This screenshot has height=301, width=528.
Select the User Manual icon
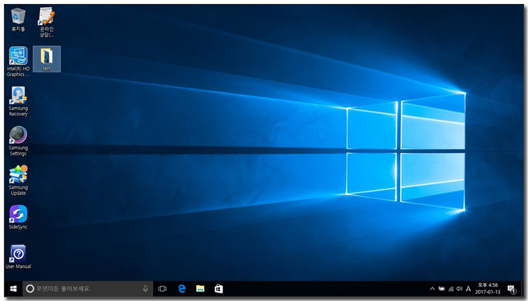pyautogui.click(x=18, y=256)
